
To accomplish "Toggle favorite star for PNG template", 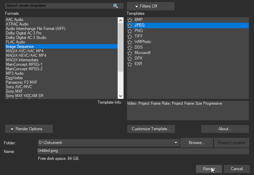I will [x=130, y=31].
